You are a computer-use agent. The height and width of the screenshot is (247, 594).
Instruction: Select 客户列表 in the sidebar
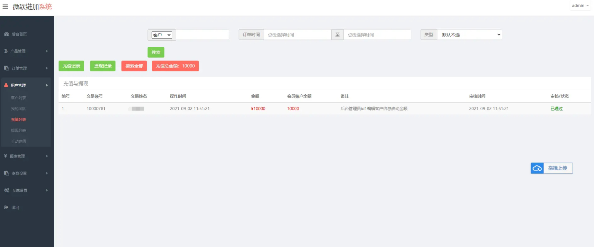coord(18,98)
